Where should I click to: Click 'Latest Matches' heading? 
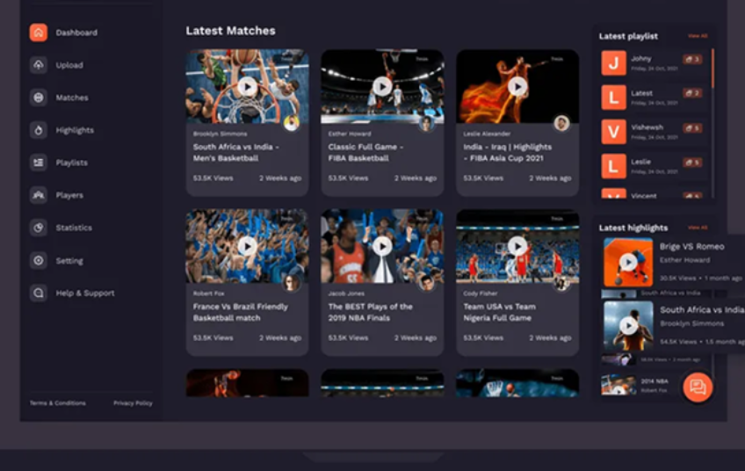pos(230,31)
